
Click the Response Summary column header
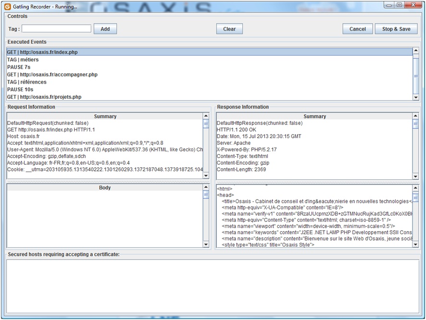[315, 116]
